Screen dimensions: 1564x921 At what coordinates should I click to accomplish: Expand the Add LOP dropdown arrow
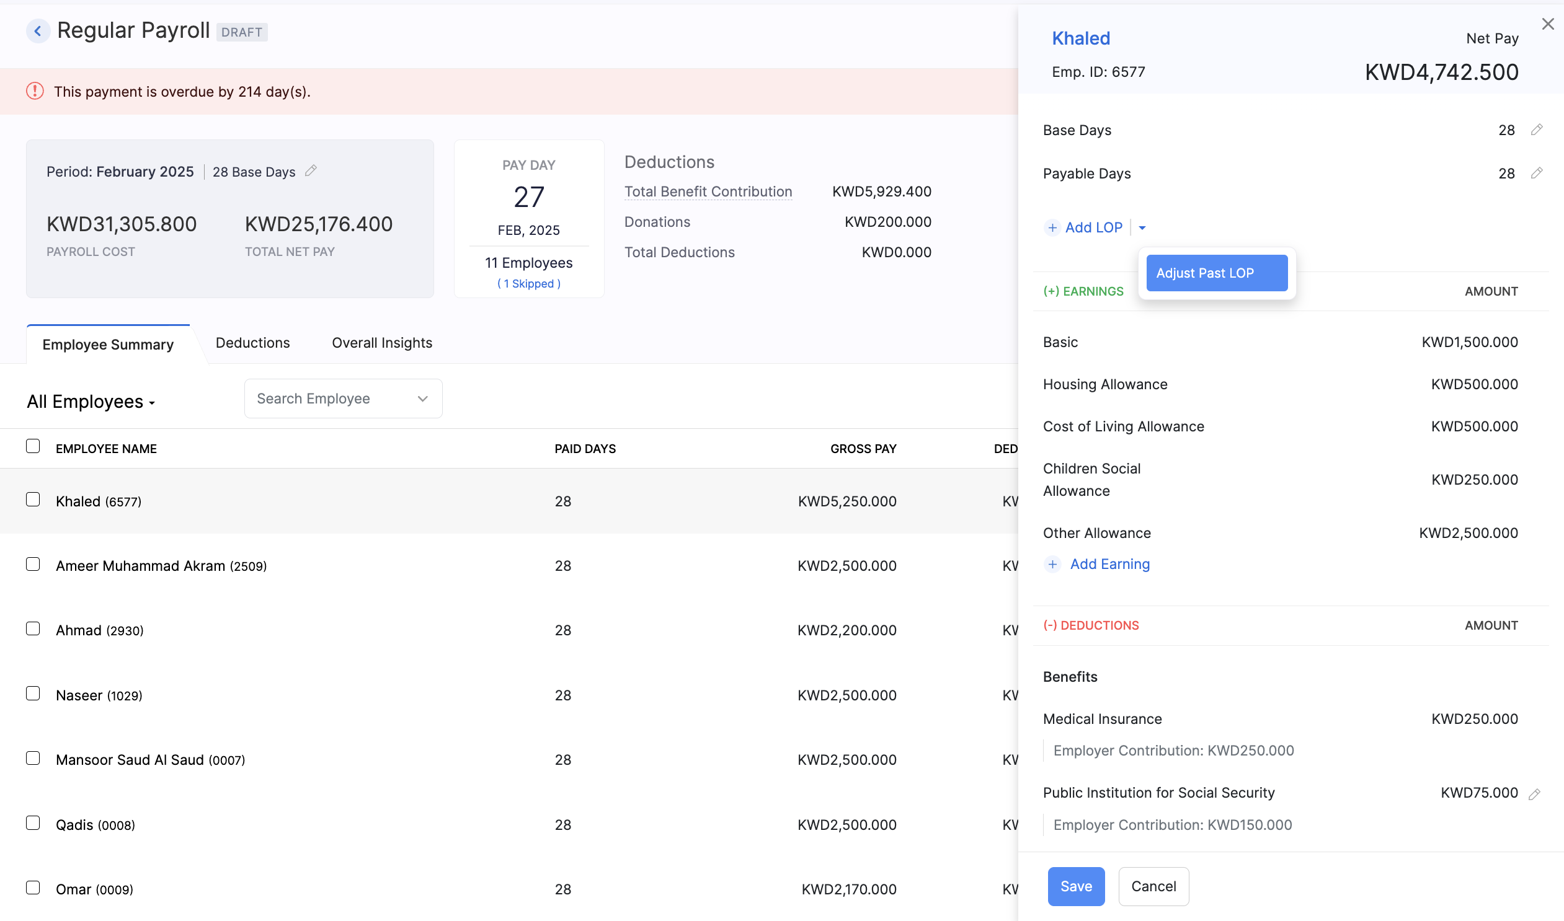[1142, 227]
